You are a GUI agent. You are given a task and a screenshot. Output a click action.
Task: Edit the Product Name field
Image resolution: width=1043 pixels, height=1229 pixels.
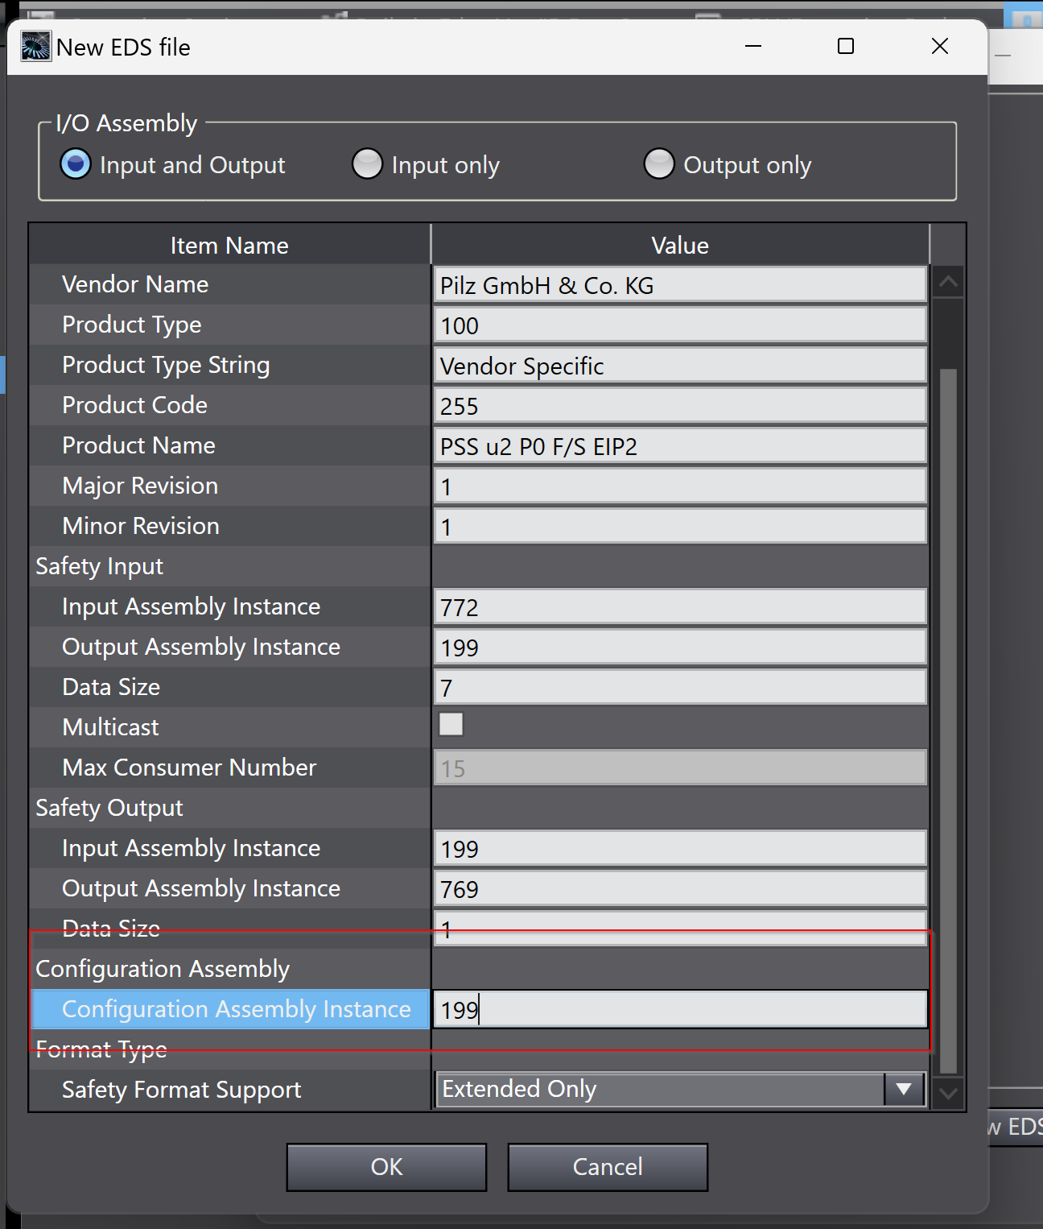click(680, 446)
